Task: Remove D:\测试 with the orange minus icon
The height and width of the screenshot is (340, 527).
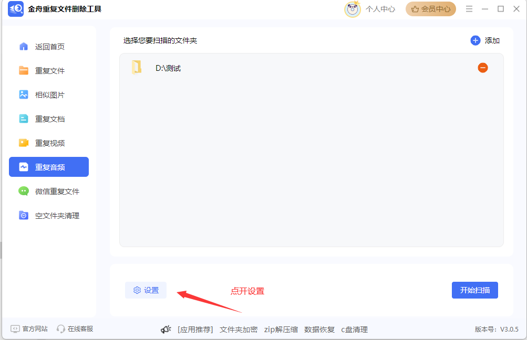Action: tap(483, 68)
